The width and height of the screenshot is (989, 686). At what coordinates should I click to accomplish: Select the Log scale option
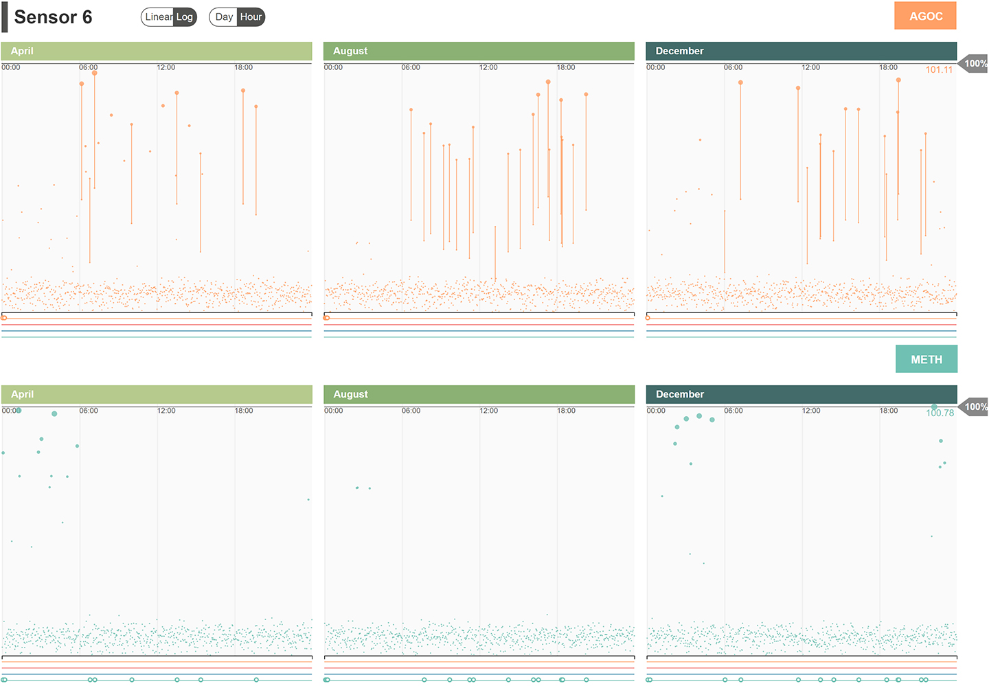[x=185, y=17]
